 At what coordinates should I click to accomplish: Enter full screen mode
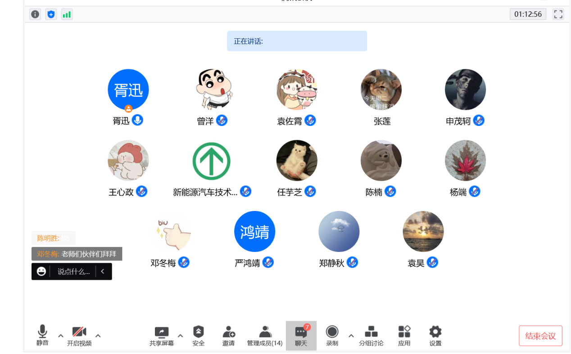[558, 14]
